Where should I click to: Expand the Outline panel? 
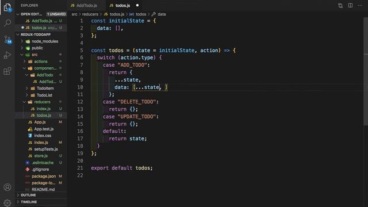tap(18, 195)
